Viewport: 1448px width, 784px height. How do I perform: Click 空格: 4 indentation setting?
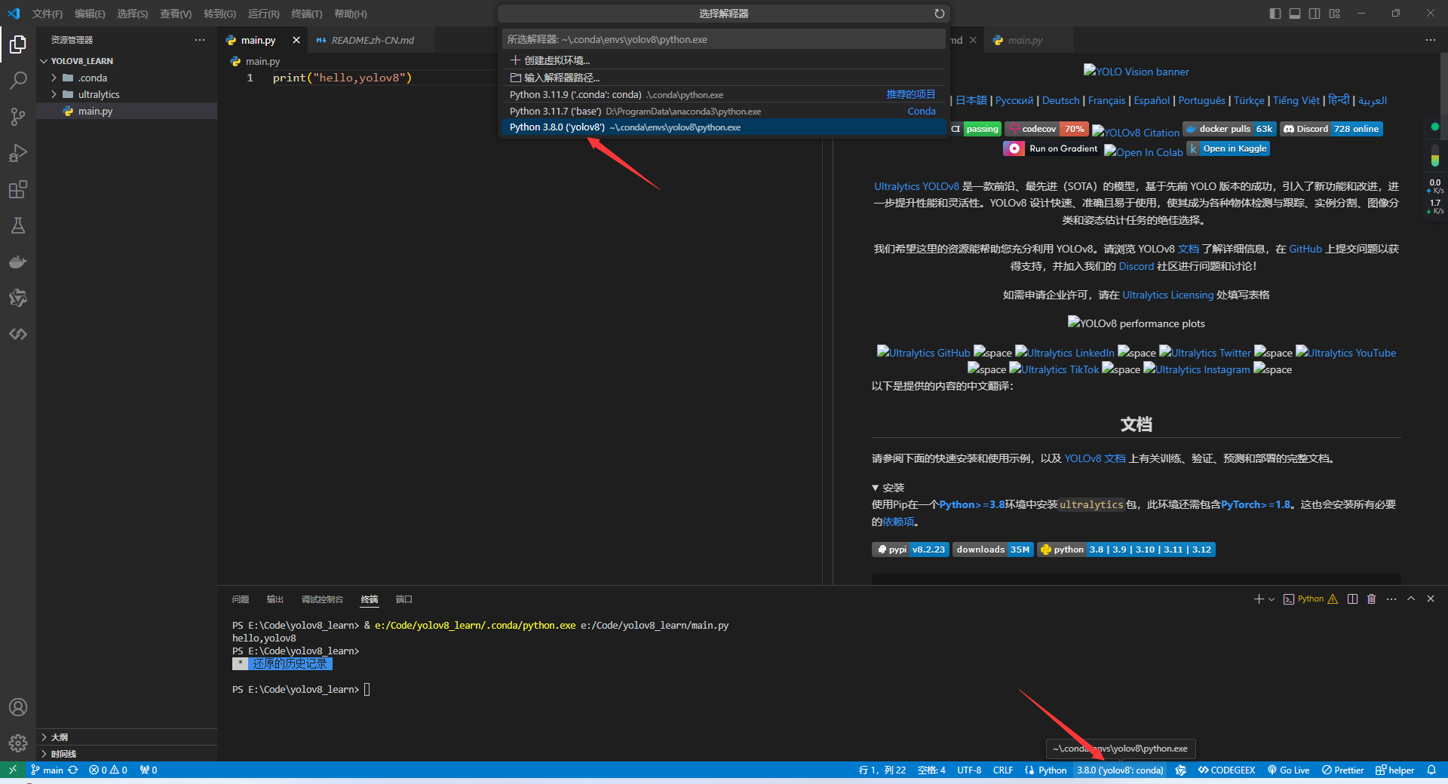pyautogui.click(x=931, y=770)
